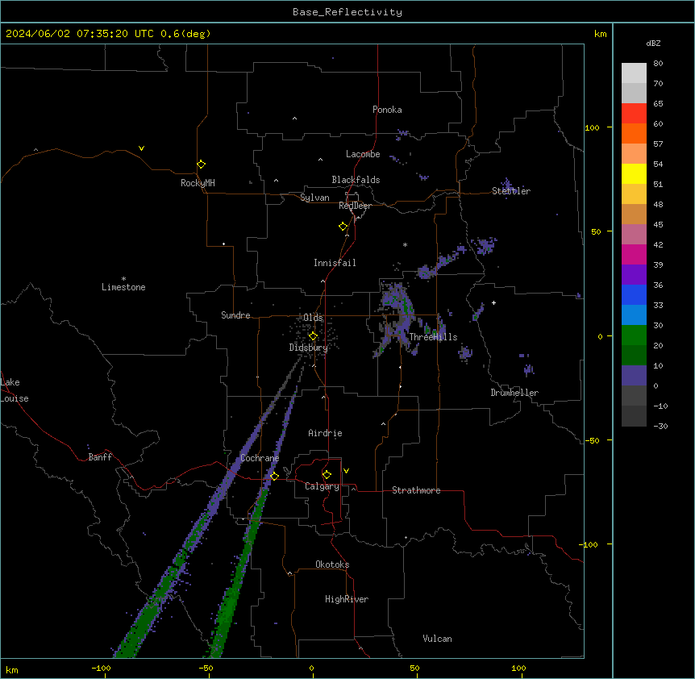The width and height of the screenshot is (695, 679).
Task: Click the yellow V marker northwest of RockyMH
Action: [141, 148]
